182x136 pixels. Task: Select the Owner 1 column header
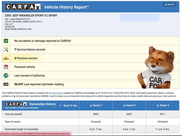96,105
